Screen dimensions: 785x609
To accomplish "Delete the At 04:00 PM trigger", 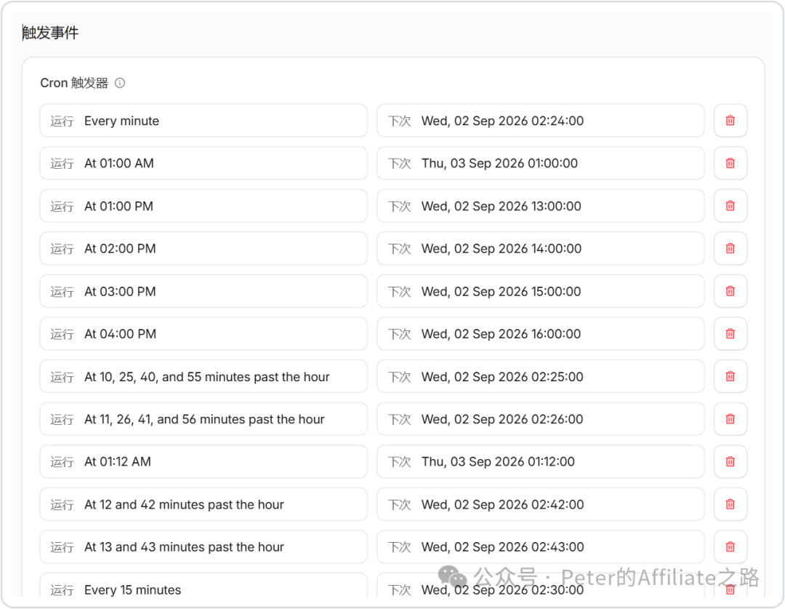I will [730, 333].
